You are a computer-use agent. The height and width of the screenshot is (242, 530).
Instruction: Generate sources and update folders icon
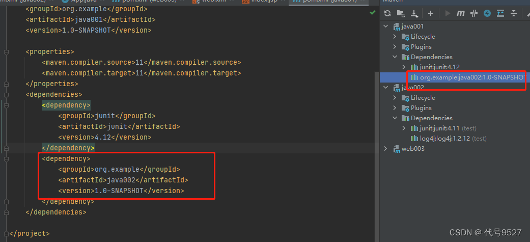coord(401,14)
